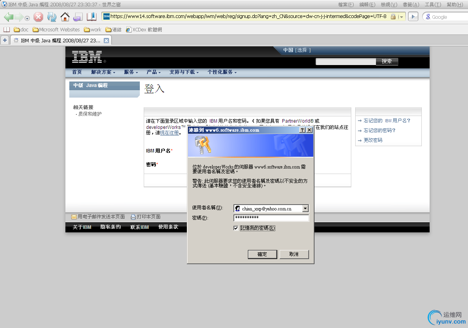This screenshot has height=328, width=468.
Task: Open the 檢視(V) menu
Action: click(x=389, y=4)
